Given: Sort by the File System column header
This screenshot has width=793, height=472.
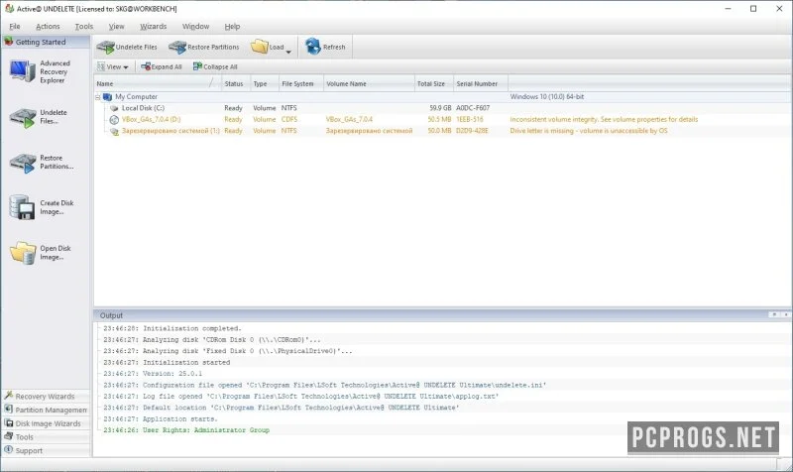Looking at the screenshot, I should click(301, 83).
